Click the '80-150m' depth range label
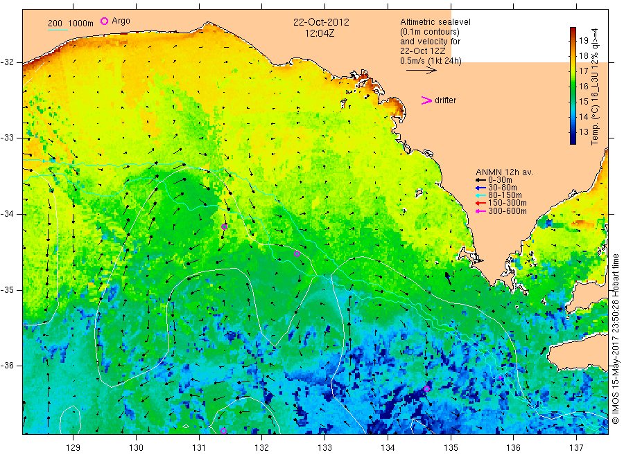This screenshot has height=457, width=624. tap(505, 195)
